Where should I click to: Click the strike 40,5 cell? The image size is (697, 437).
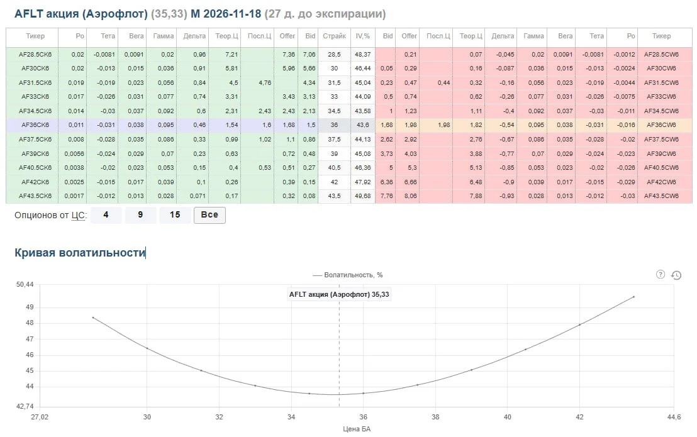(x=334, y=167)
